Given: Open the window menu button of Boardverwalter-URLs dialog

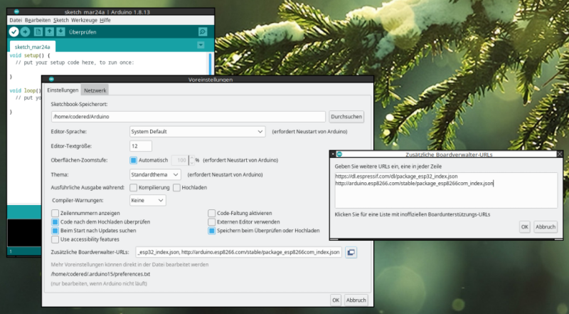Looking at the screenshot, I should (x=333, y=154).
